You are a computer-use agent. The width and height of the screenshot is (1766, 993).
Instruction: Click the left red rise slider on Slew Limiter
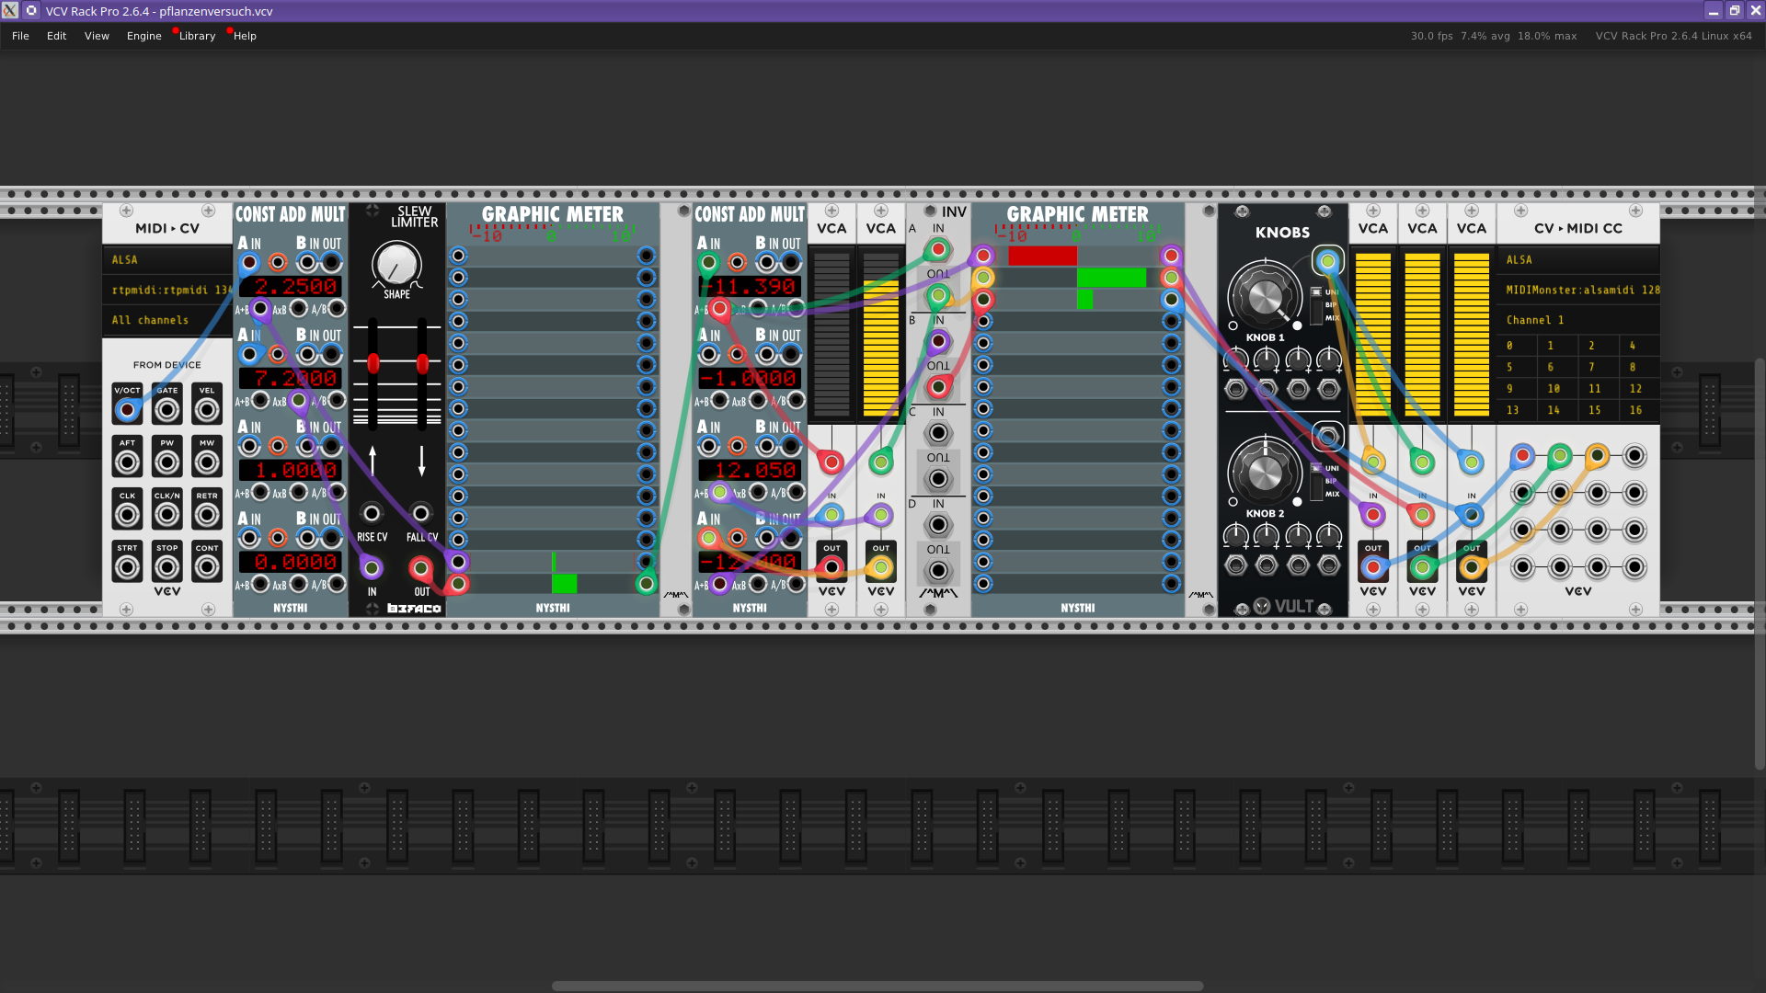click(x=373, y=362)
